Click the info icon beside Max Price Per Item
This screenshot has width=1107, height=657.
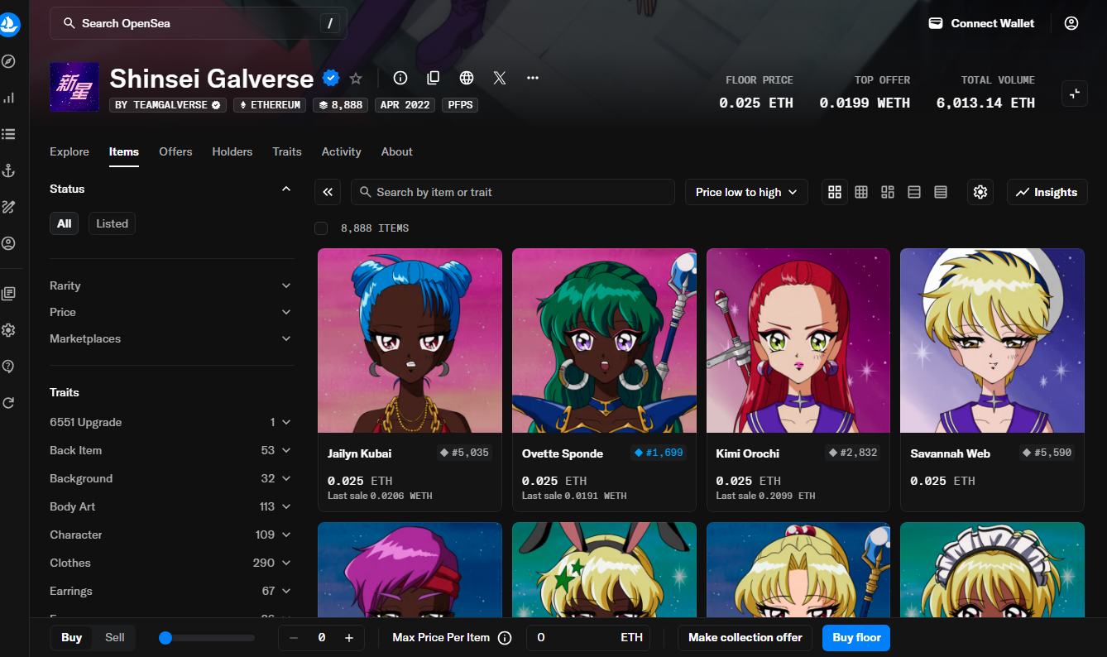point(505,638)
